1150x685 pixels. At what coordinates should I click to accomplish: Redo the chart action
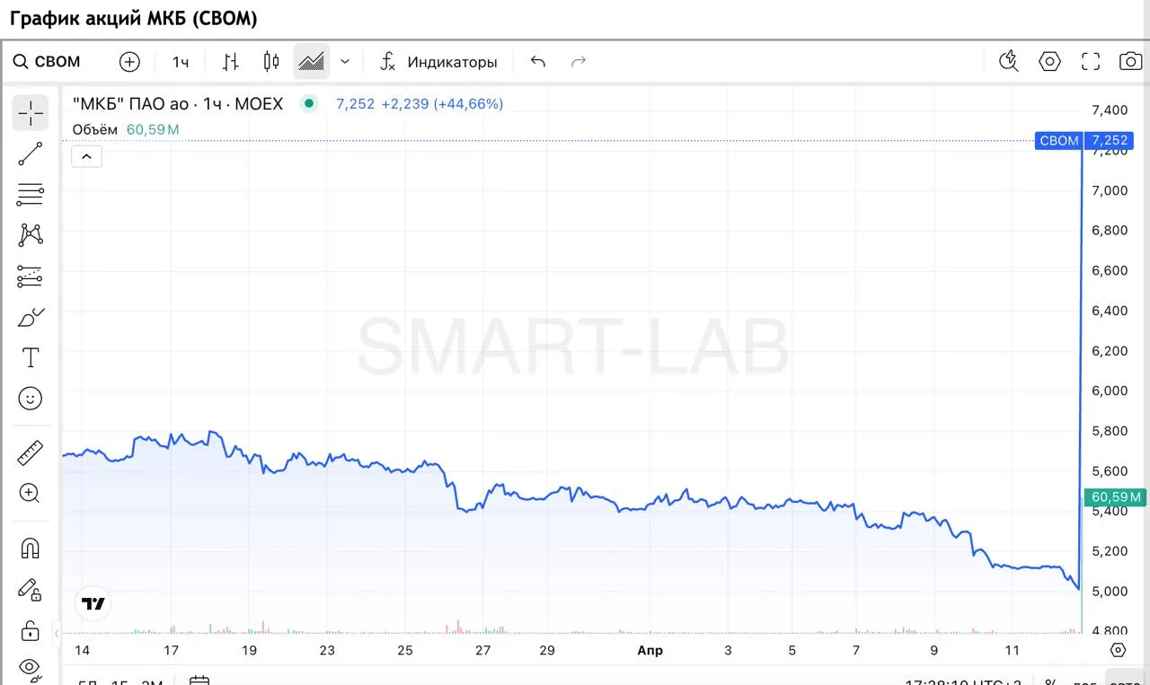(x=579, y=62)
